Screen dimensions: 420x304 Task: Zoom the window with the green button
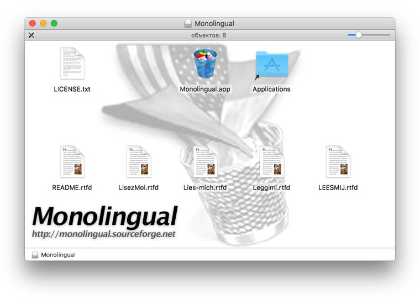point(54,23)
